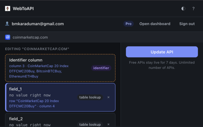203x127 pixels.
Task: Click field_1's row "CoinMarketCap 20 Index" lookup text
Action: [34, 104]
